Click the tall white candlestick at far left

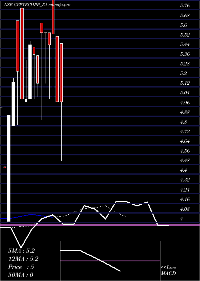pyautogui.click(x=9, y=169)
